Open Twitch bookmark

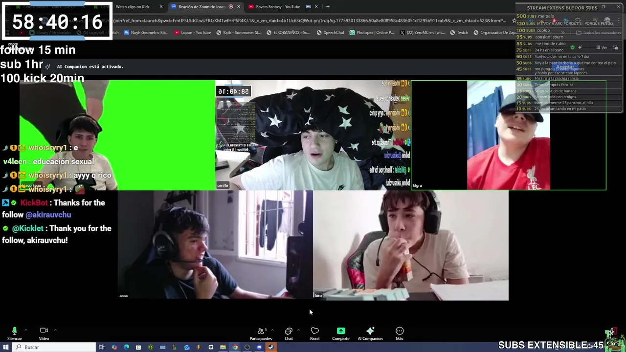point(459,33)
